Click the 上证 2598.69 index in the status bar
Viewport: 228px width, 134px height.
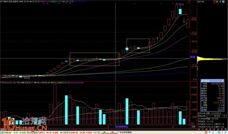[x=6, y=133]
